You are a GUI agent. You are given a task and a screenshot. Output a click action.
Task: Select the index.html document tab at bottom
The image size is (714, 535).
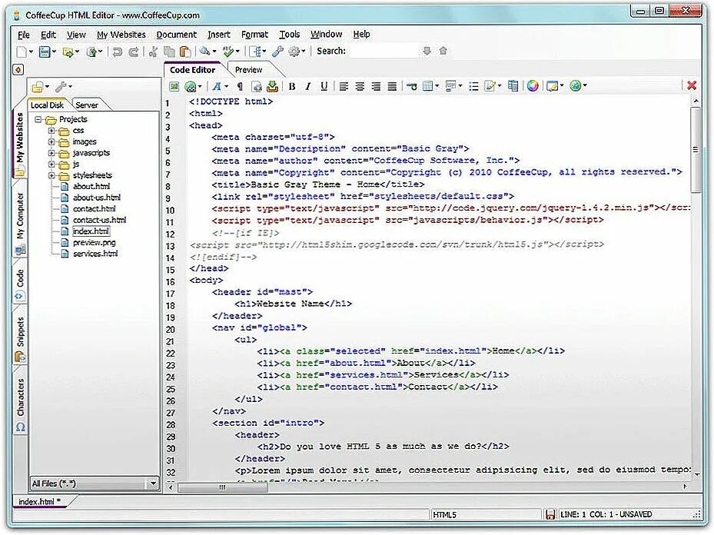[x=39, y=501]
